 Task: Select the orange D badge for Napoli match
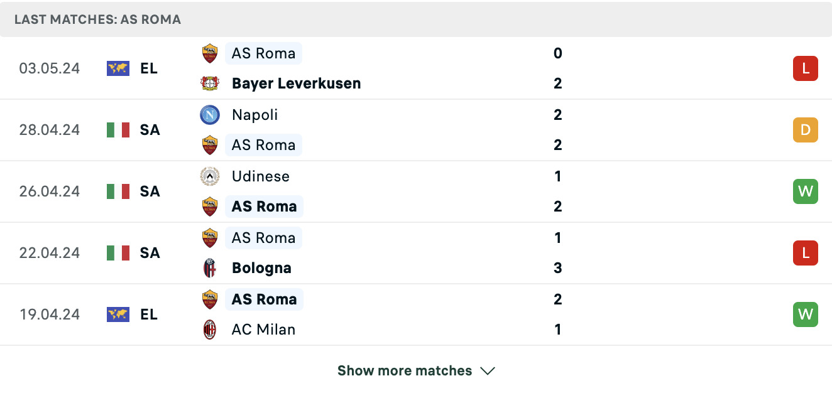pyautogui.click(x=806, y=130)
